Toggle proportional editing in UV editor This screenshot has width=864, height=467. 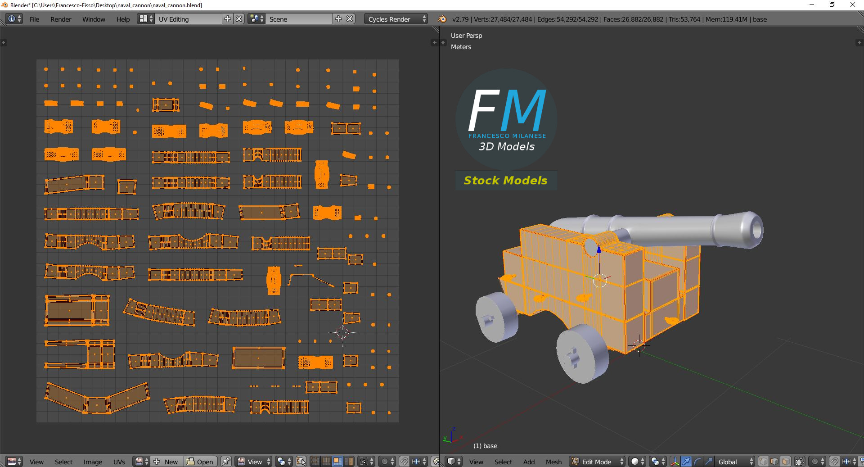(387, 462)
